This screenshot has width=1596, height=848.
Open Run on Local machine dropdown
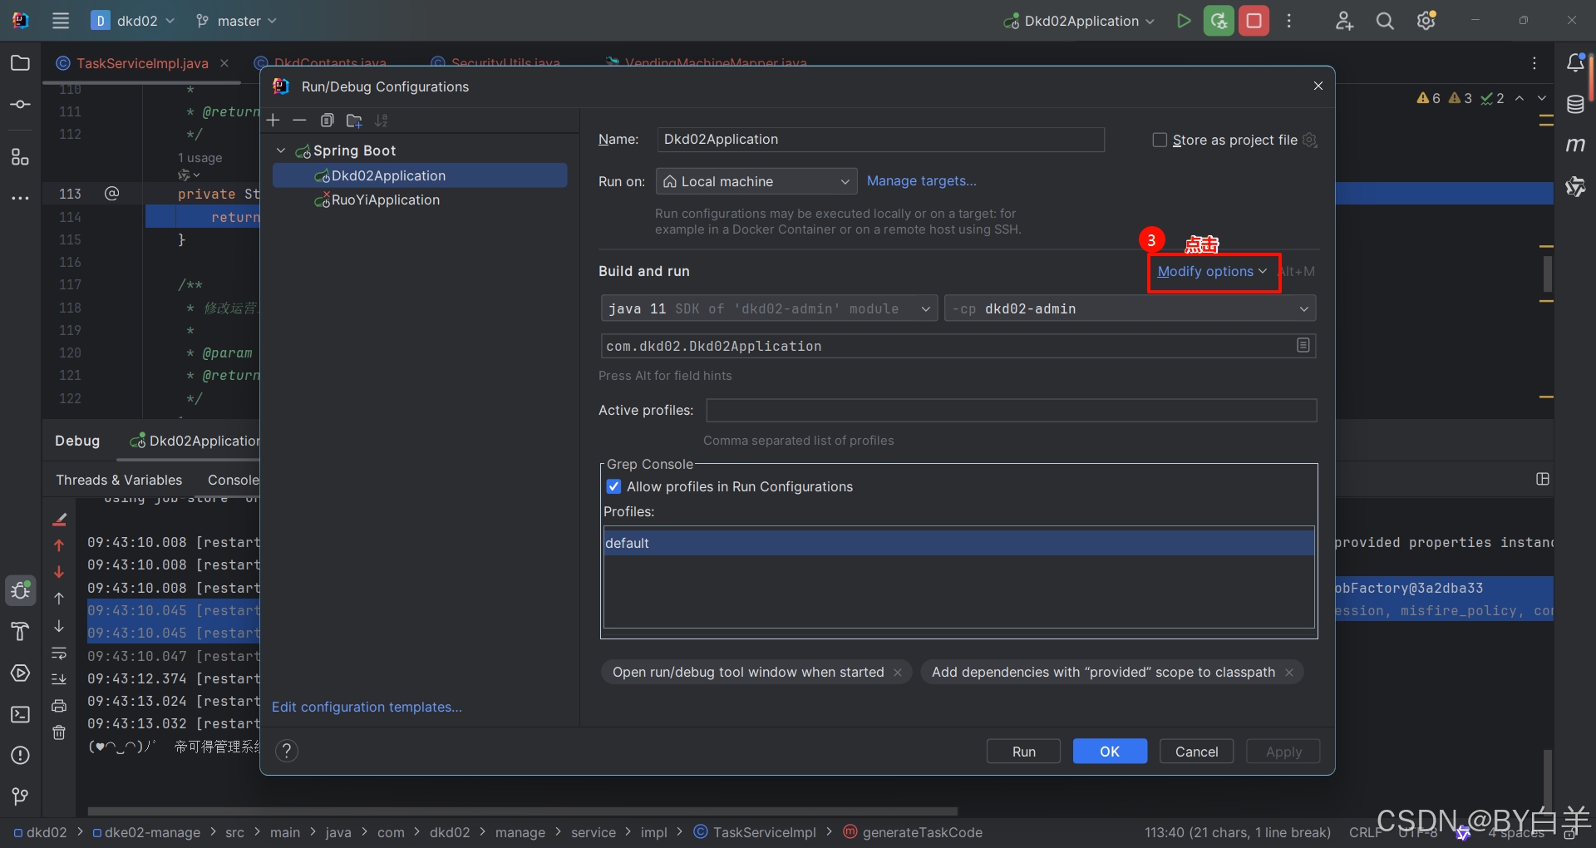[756, 181]
